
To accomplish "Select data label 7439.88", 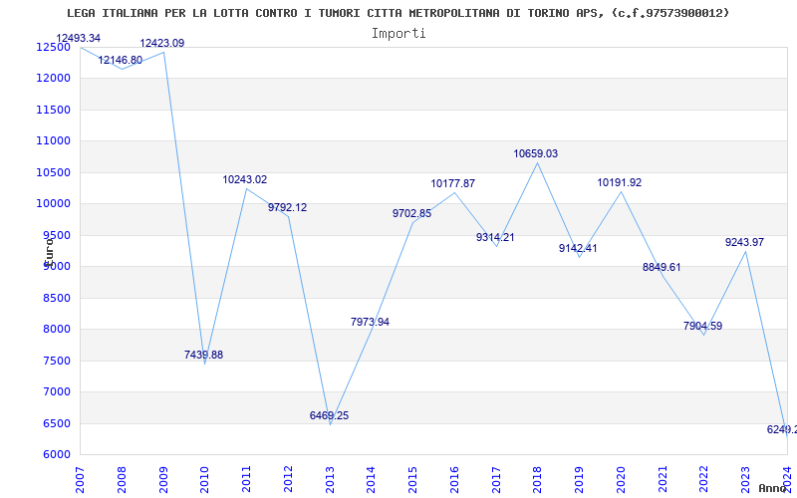I will 203,355.
